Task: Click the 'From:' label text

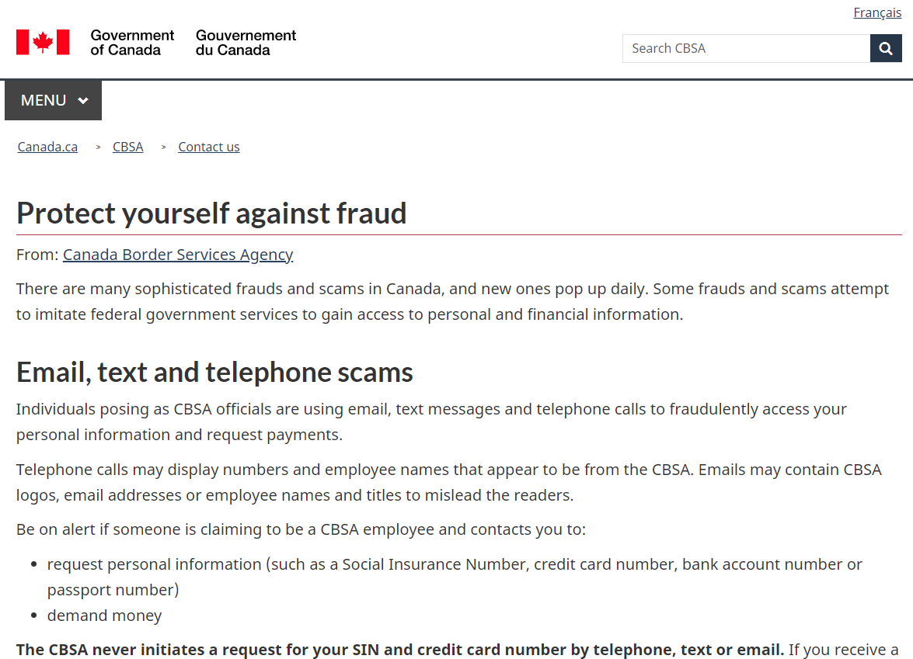Action: [37, 254]
